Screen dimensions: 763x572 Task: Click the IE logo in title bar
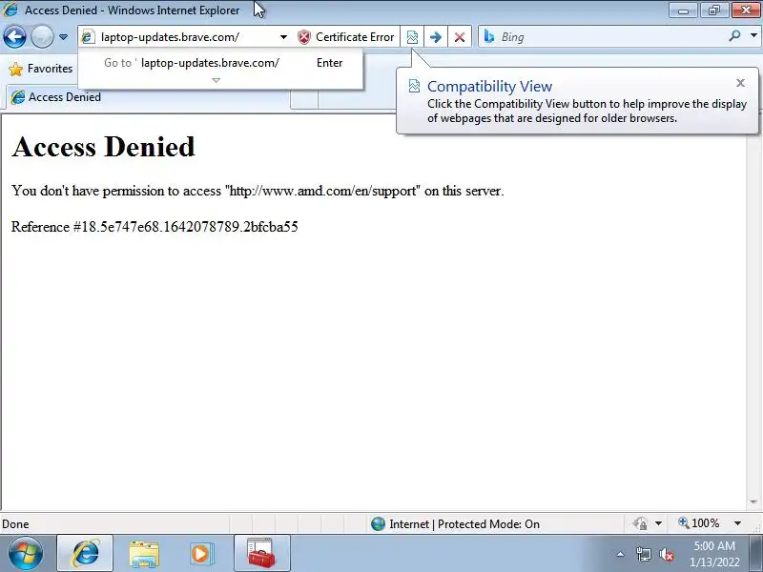10,10
